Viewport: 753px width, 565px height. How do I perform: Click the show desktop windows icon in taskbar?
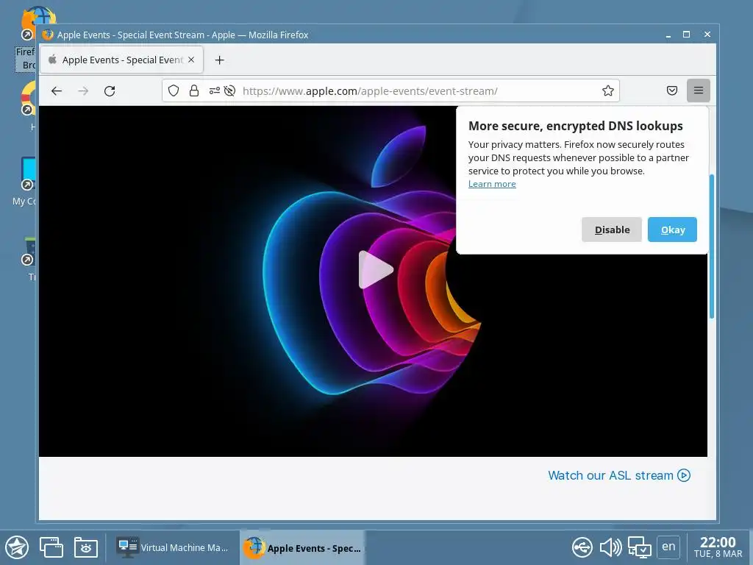pos(51,547)
